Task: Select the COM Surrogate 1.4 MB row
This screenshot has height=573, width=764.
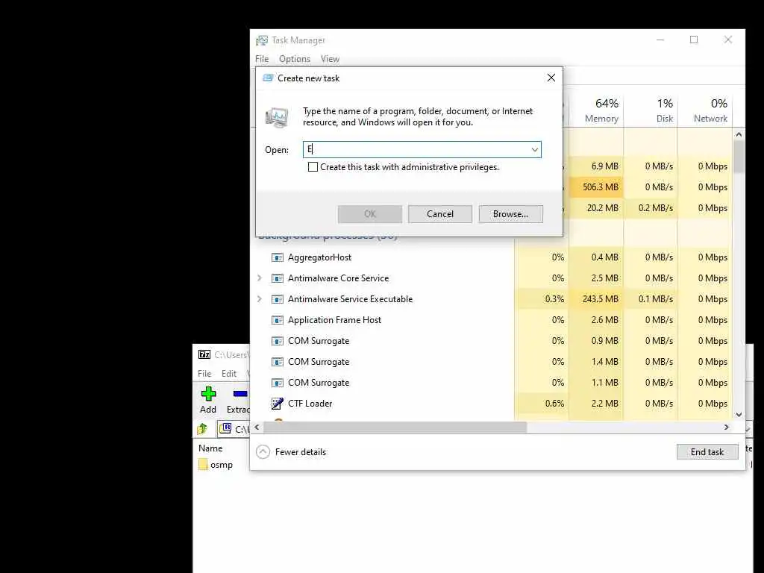Action: point(492,362)
